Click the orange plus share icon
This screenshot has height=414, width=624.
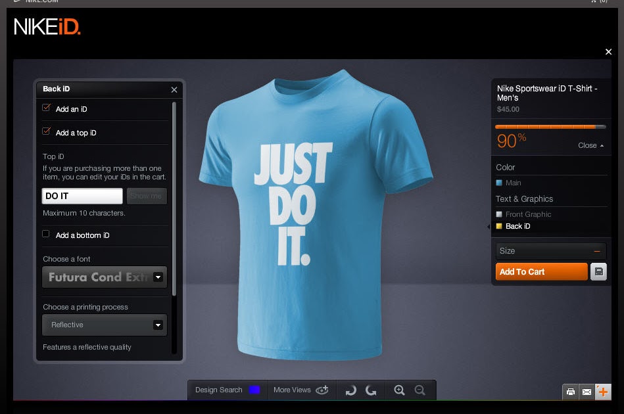(x=603, y=392)
